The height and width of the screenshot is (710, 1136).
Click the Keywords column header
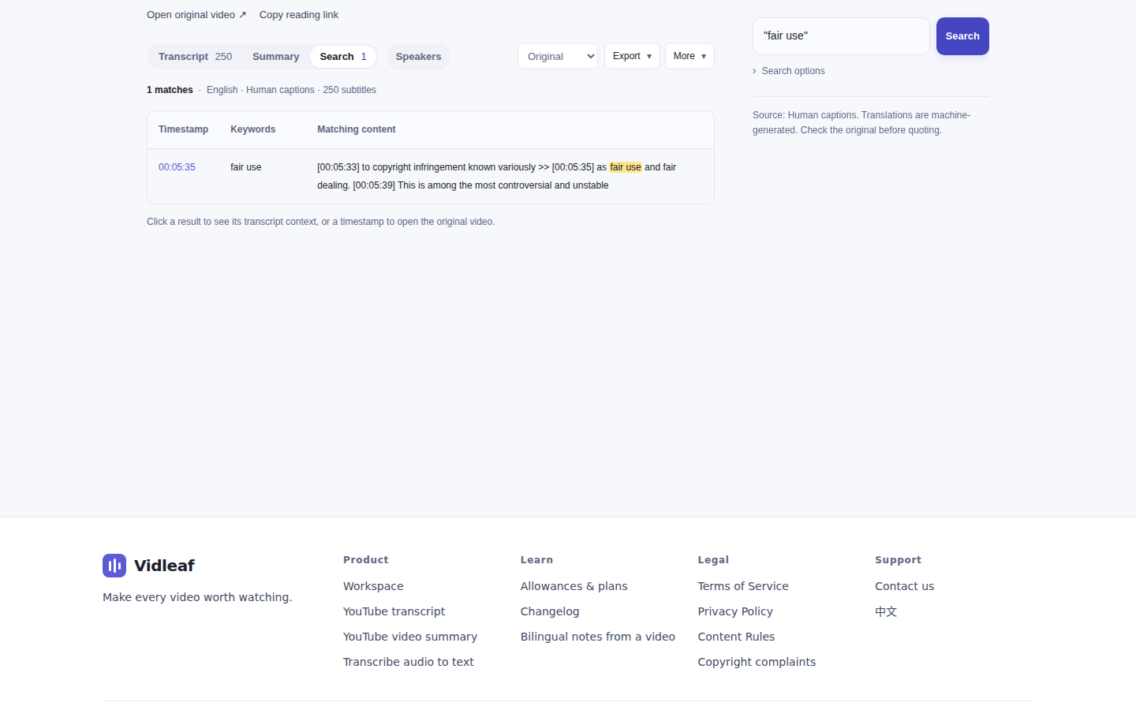(253, 129)
